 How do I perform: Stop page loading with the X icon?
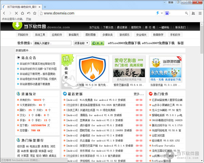[x=16, y=13]
